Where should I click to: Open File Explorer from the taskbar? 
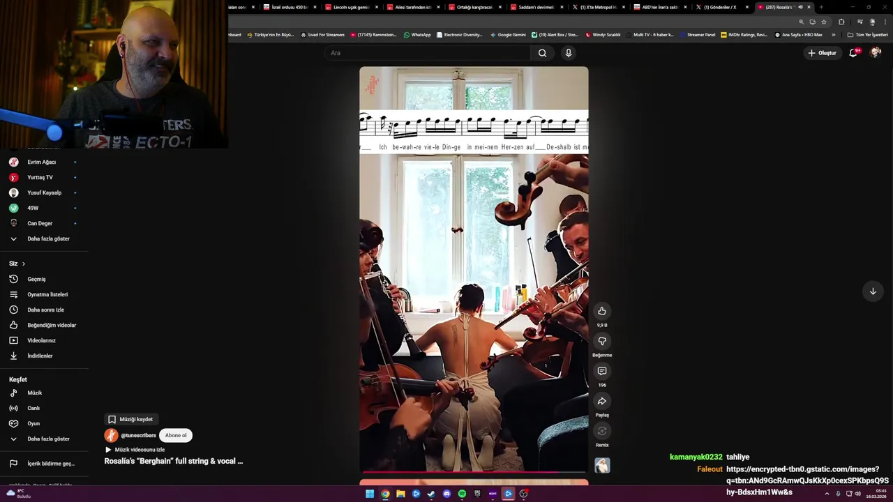(x=400, y=494)
